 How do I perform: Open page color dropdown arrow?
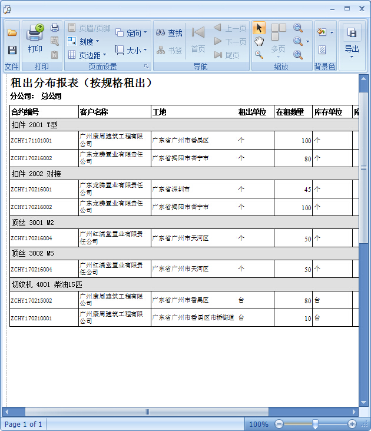pyautogui.click(x=332, y=33)
